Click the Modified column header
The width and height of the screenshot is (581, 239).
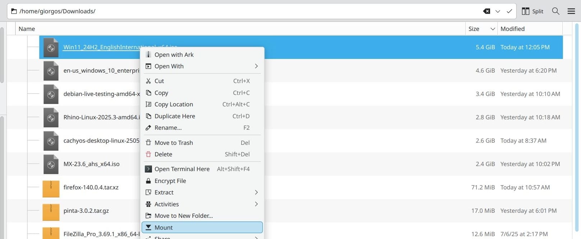[x=512, y=29]
